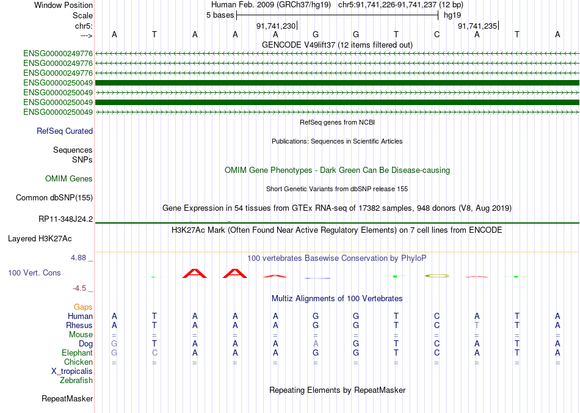Click the topmost ENSG00000249776 gene label

pyautogui.click(x=58, y=54)
